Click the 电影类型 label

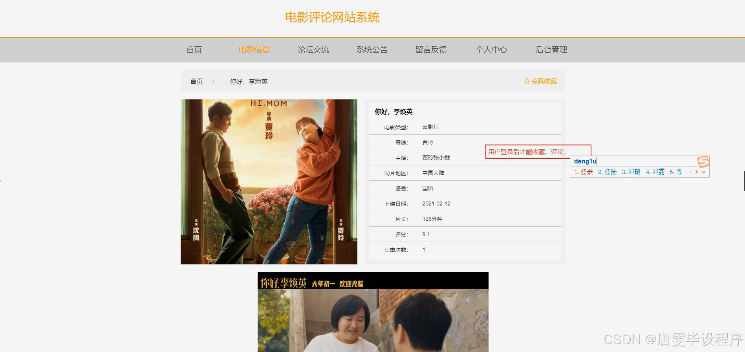396,127
